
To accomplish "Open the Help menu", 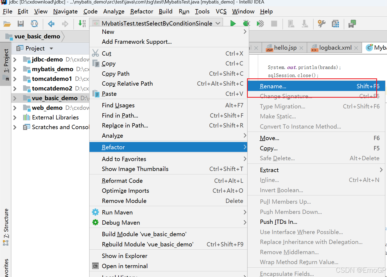I will (266, 12).
